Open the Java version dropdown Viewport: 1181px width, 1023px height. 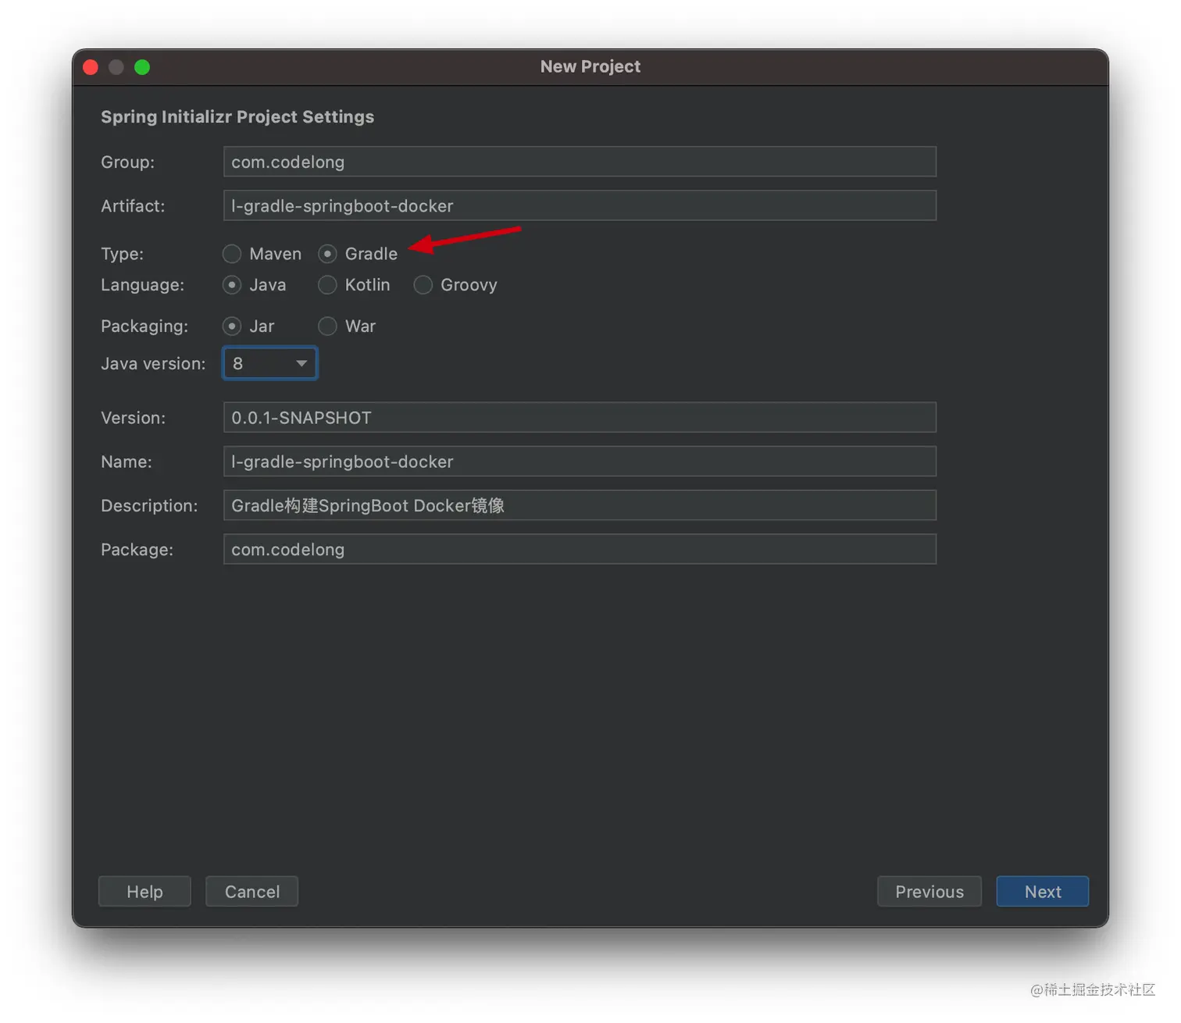pyautogui.click(x=270, y=363)
